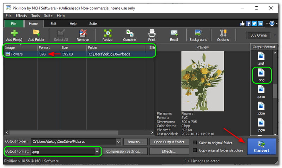
Task: Select .pgf in Output Format list
Action: coord(261,58)
